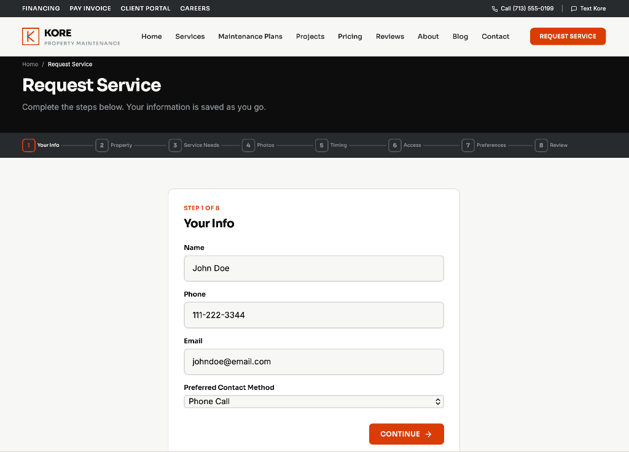Click step 8 Review number box

point(541,145)
